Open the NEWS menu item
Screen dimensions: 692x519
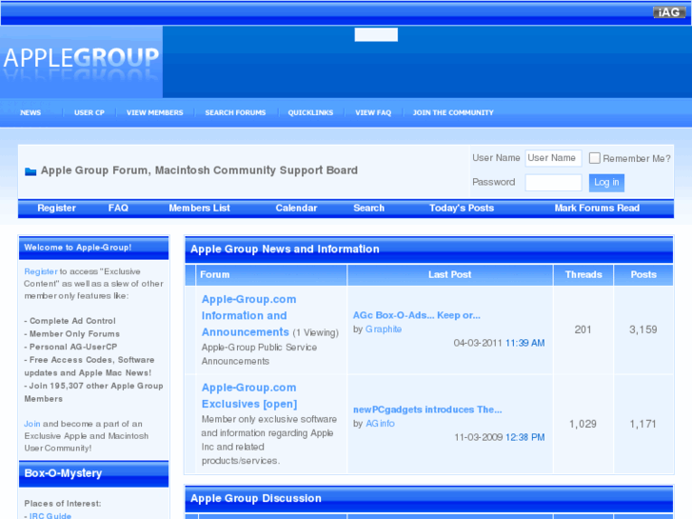[30, 112]
